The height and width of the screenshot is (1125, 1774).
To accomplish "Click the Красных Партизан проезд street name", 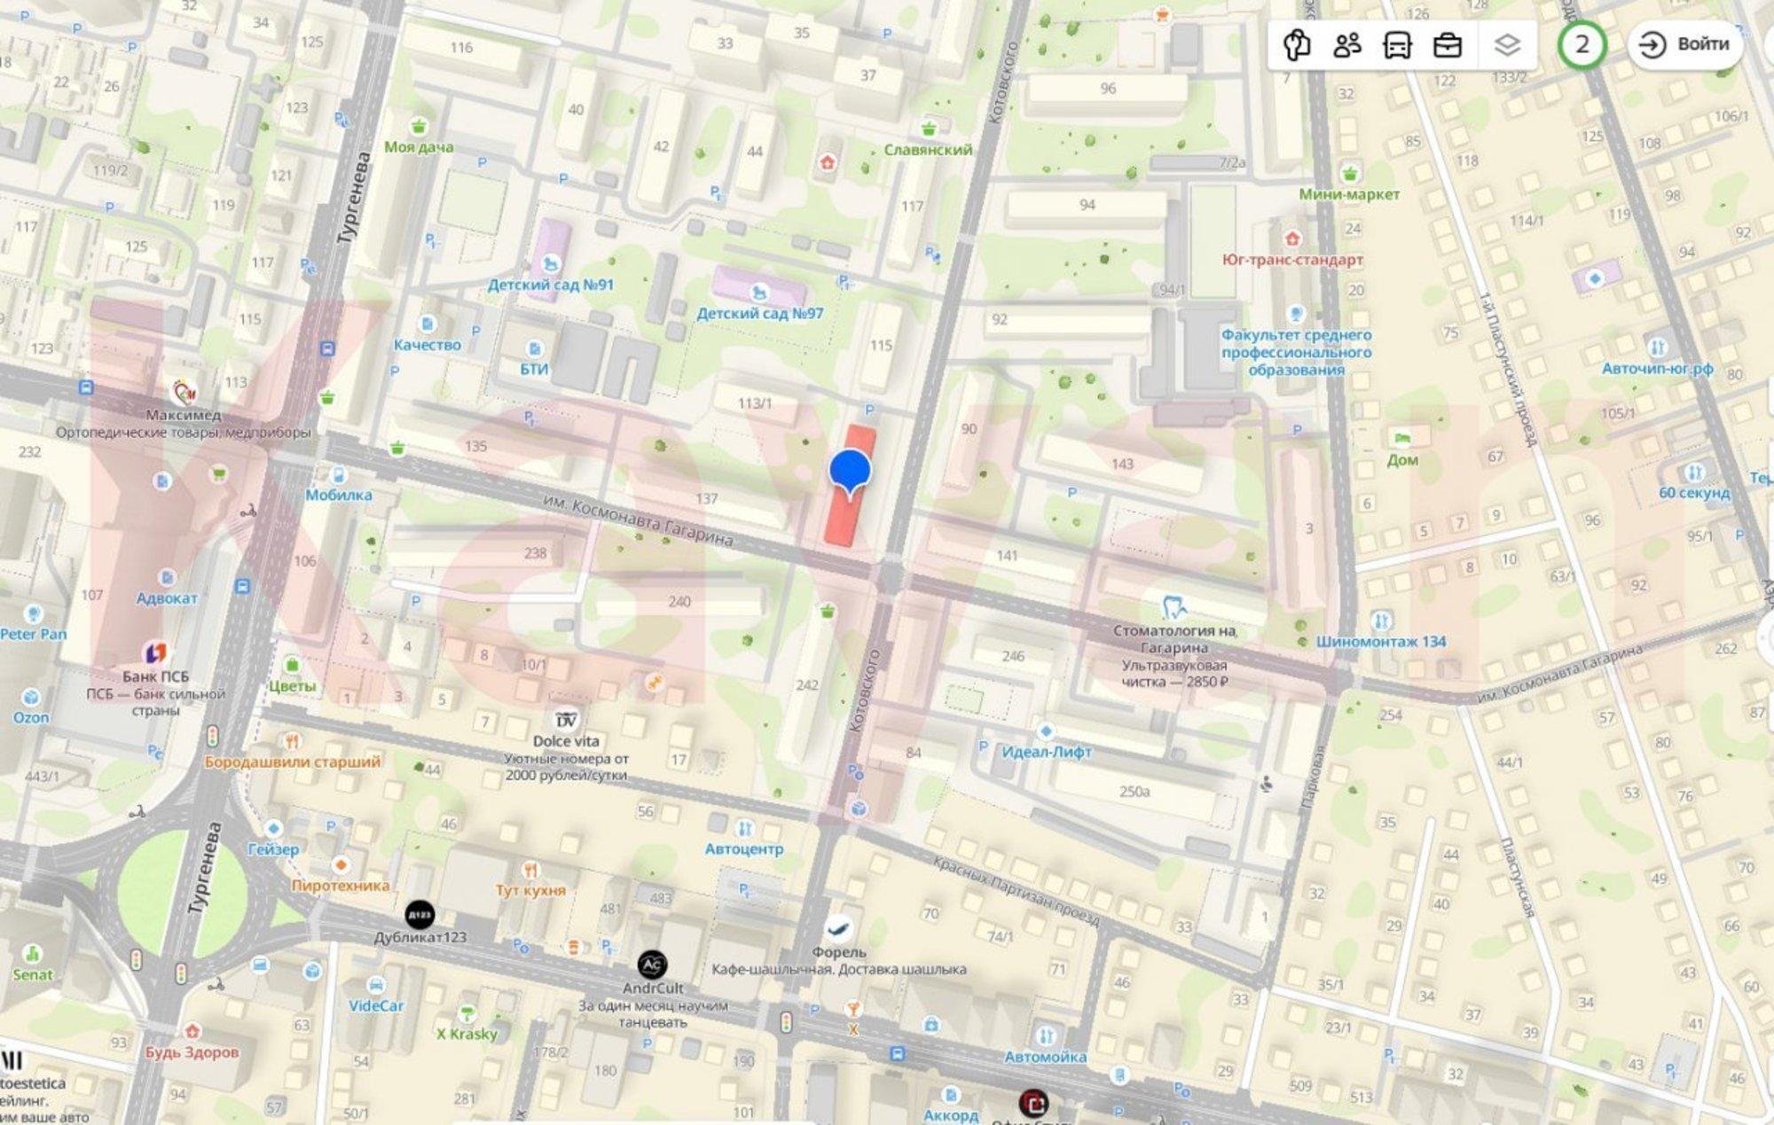I will (1015, 890).
